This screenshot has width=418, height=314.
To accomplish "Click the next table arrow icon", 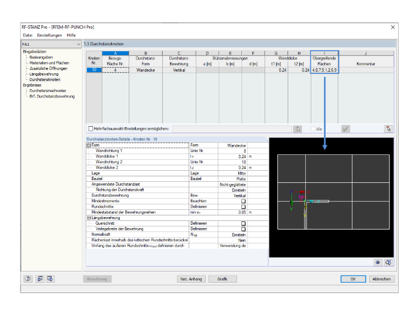I will pos(50,279).
